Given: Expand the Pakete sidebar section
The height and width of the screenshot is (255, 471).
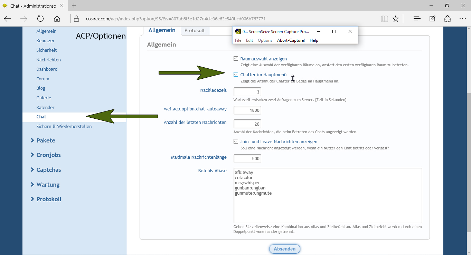Looking at the screenshot, I should (46, 140).
